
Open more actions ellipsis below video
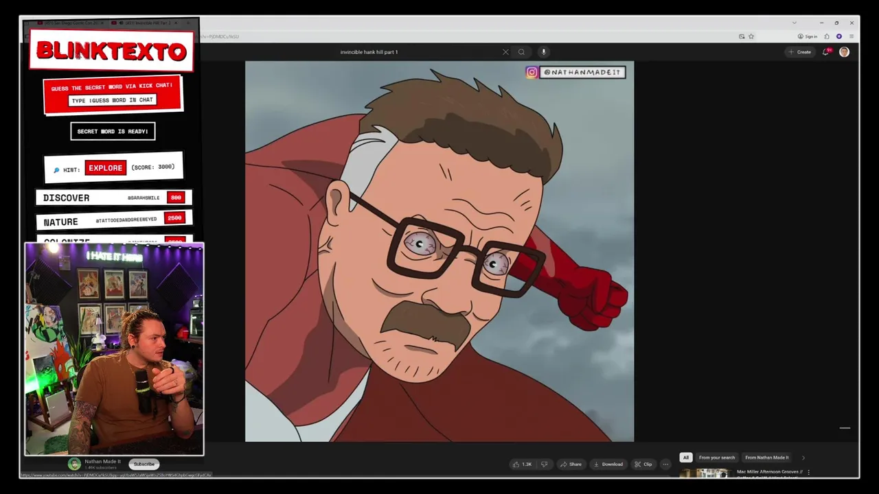[665, 464]
